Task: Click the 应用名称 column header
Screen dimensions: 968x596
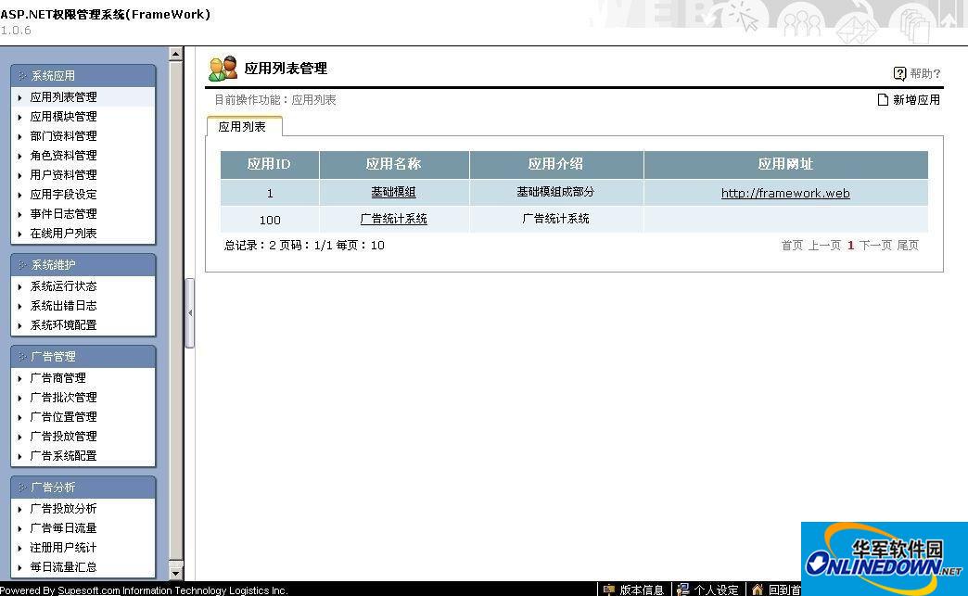Action: 394,164
